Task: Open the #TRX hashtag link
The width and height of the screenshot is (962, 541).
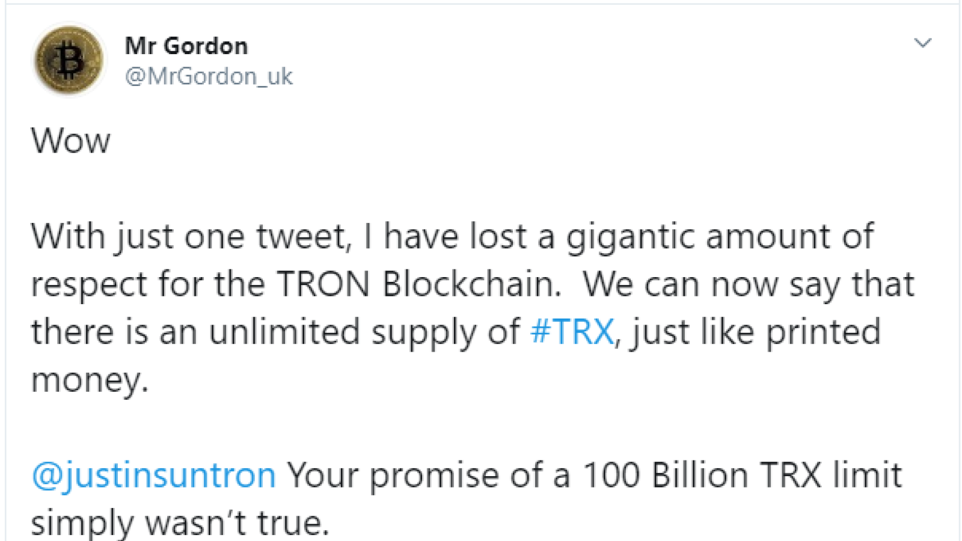Action: pyautogui.click(x=572, y=331)
